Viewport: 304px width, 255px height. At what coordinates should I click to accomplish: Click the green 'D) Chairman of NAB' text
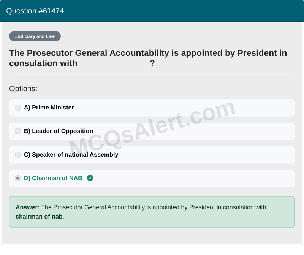[53, 178]
